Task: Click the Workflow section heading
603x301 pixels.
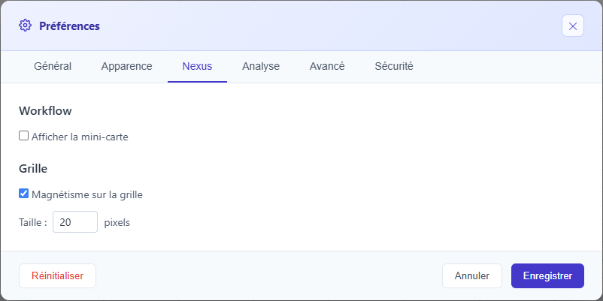Action: 45,110
